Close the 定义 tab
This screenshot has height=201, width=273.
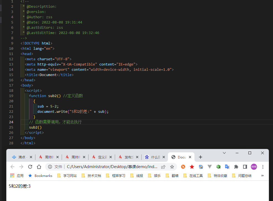tap(111, 157)
